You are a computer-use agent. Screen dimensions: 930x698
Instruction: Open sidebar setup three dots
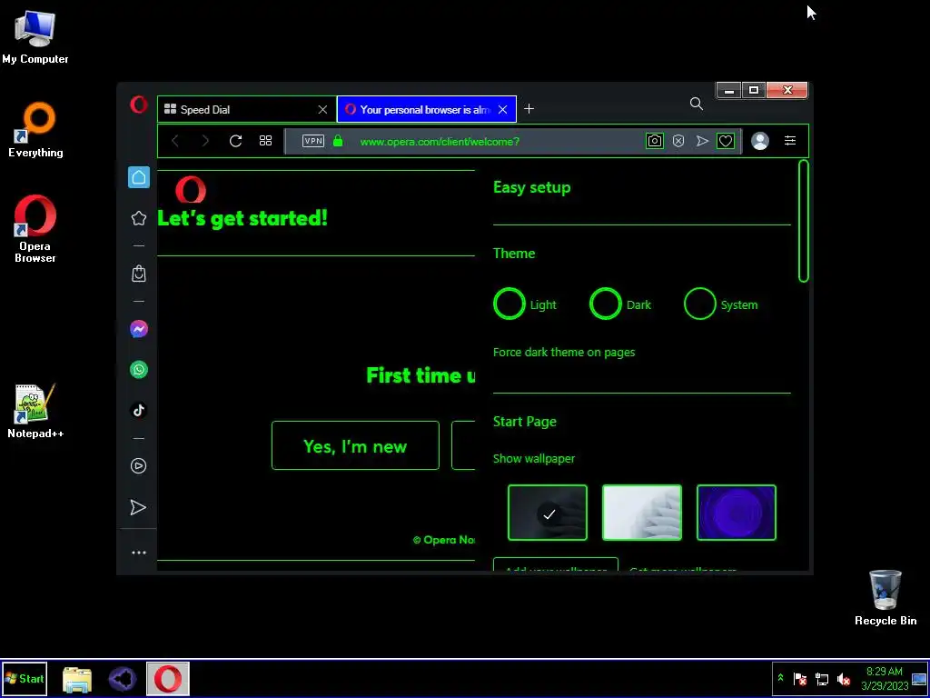139,553
